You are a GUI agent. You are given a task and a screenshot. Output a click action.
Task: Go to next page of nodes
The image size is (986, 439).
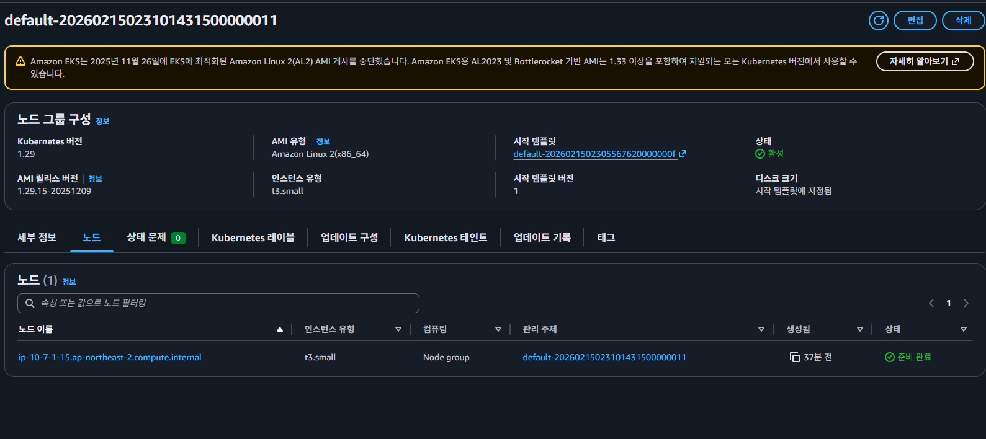966,303
